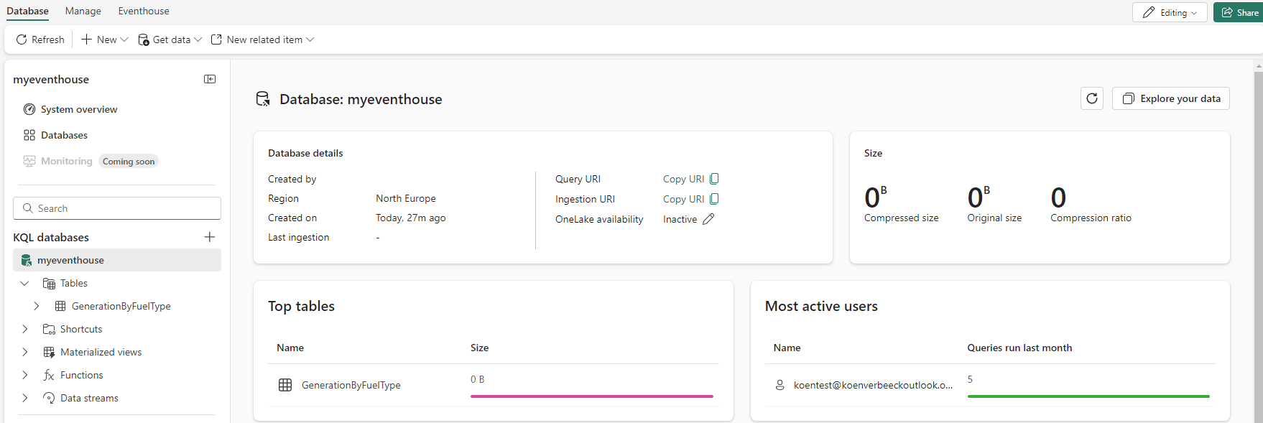The width and height of the screenshot is (1263, 423).
Task: Select the myeventhouse KQL database
Action: click(117, 260)
